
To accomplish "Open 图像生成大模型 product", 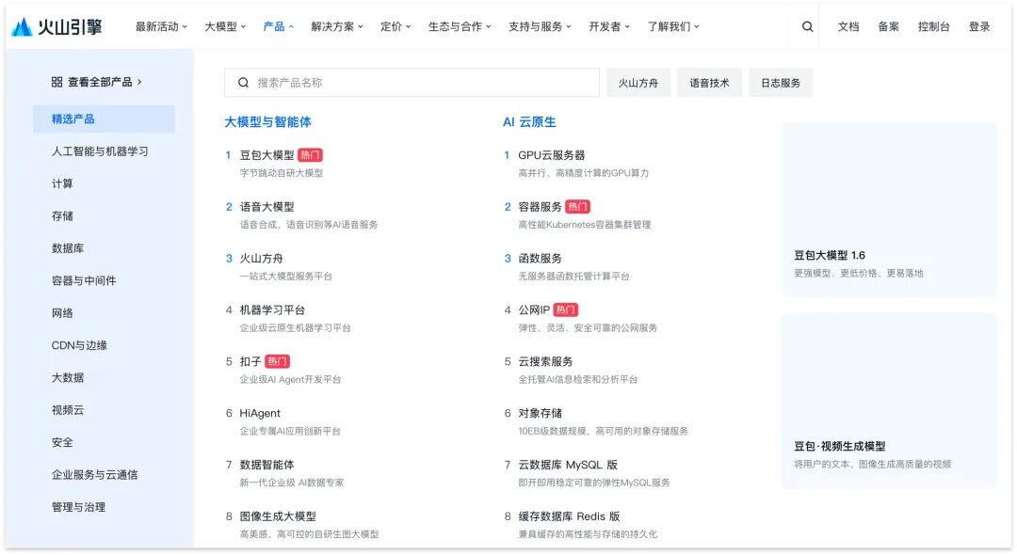I will pos(278,516).
